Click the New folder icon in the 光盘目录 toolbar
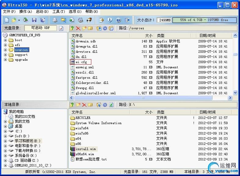Viewport: 240px width, 176px height. (x=84, y=28)
